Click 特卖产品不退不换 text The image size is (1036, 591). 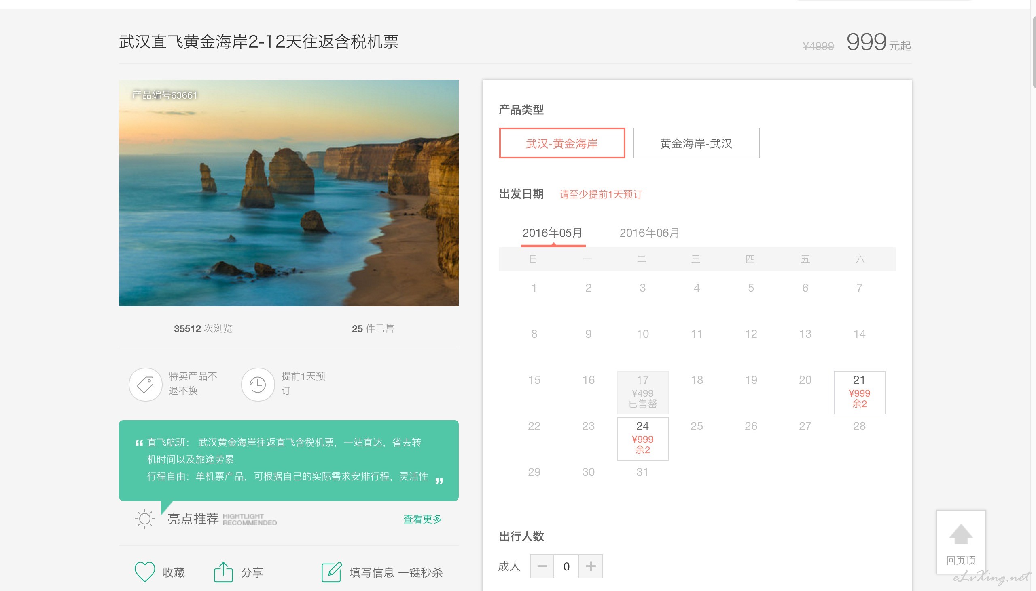(x=193, y=383)
